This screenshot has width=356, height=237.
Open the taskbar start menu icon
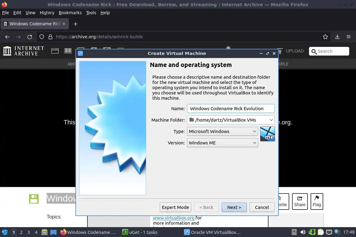[5, 232]
